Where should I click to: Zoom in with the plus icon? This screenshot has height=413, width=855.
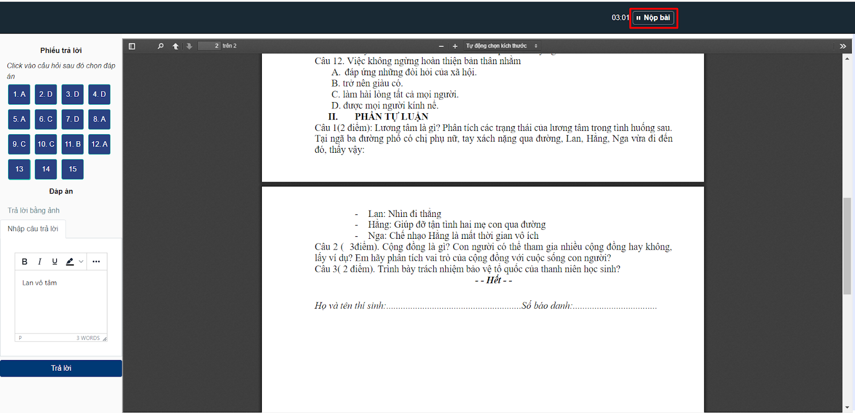455,46
